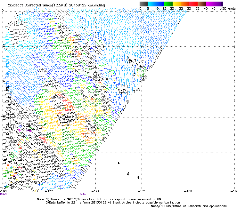Click the legend label 25
237x208 pixels.
coord(181,9)
